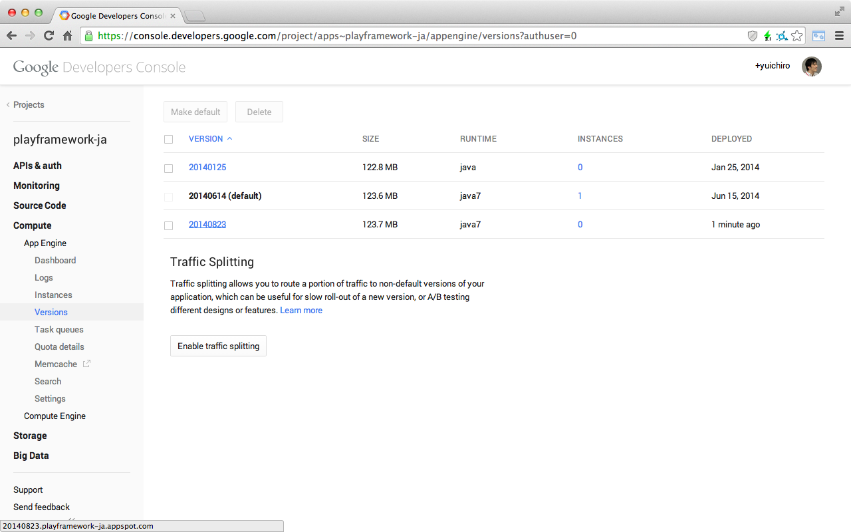Open instance count link for 20140614
Image resolution: width=851 pixels, height=532 pixels.
click(580, 196)
